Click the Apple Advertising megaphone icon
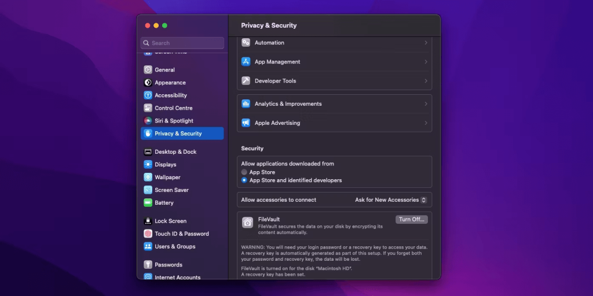The width and height of the screenshot is (593, 296). (x=246, y=123)
